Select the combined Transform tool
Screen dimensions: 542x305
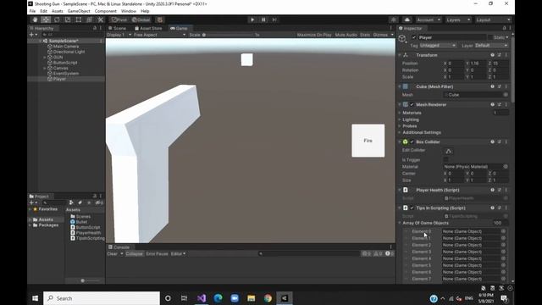tap(90, 19)
